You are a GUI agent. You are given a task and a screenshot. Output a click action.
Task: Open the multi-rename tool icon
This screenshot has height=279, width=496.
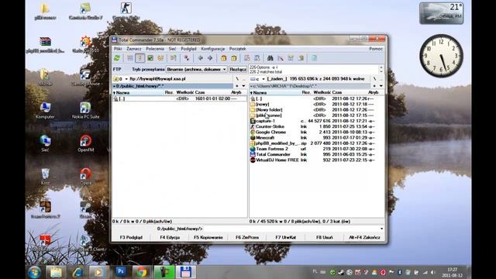pos(281,58)
